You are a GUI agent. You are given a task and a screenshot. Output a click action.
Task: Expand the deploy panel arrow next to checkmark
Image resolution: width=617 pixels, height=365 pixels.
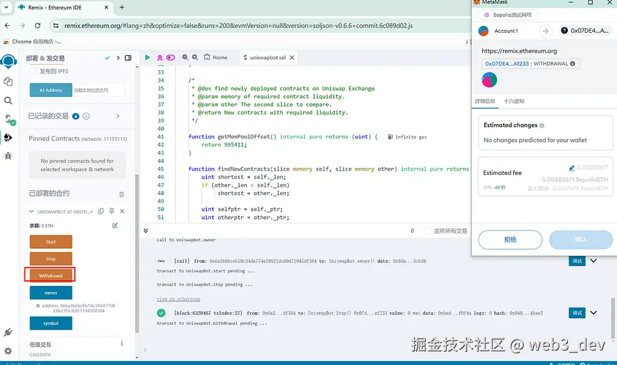118,58
